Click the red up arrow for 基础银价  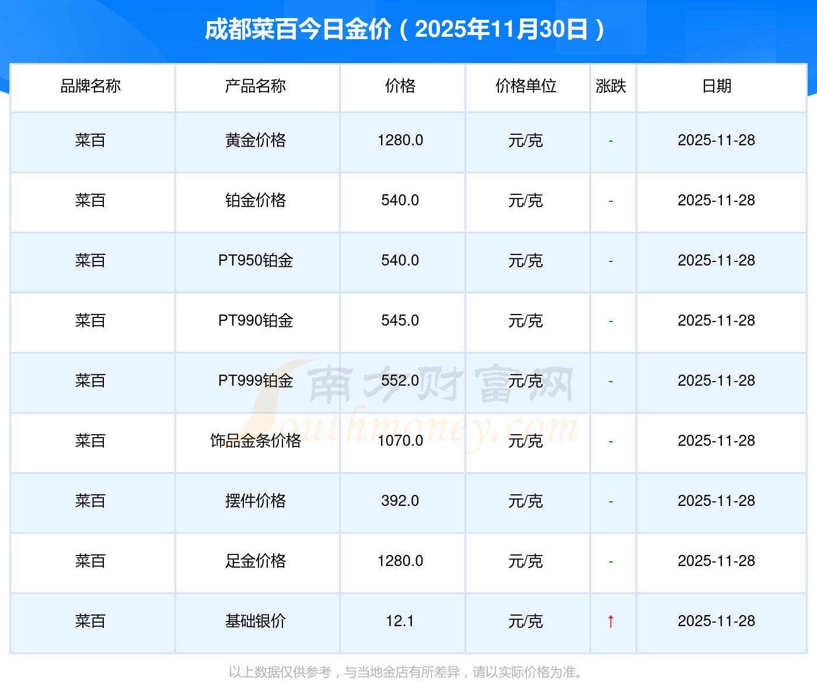[x=610, y=621]
